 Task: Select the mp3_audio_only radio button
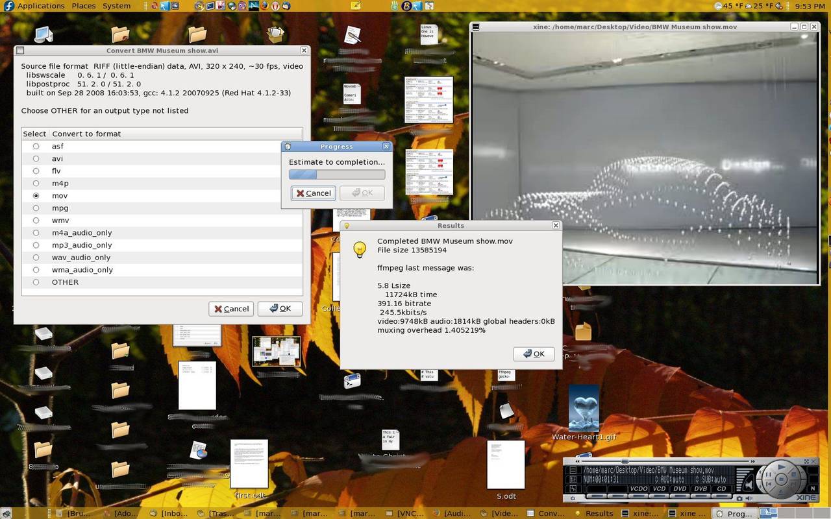(x=36, y=245)
